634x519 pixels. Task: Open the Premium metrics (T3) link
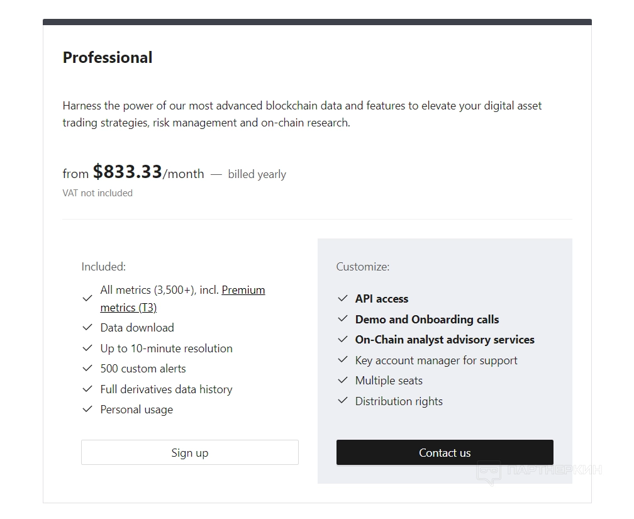click(243, 291)
